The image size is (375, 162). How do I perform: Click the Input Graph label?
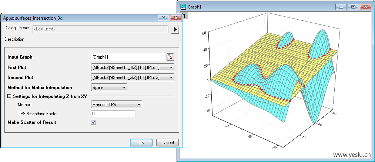coord(20,57)
